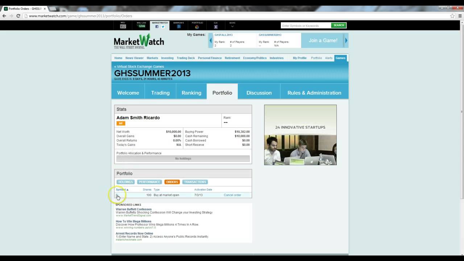Show the Transactions view
This screenshot has height=261, width=464.
[x=195, y=182]
